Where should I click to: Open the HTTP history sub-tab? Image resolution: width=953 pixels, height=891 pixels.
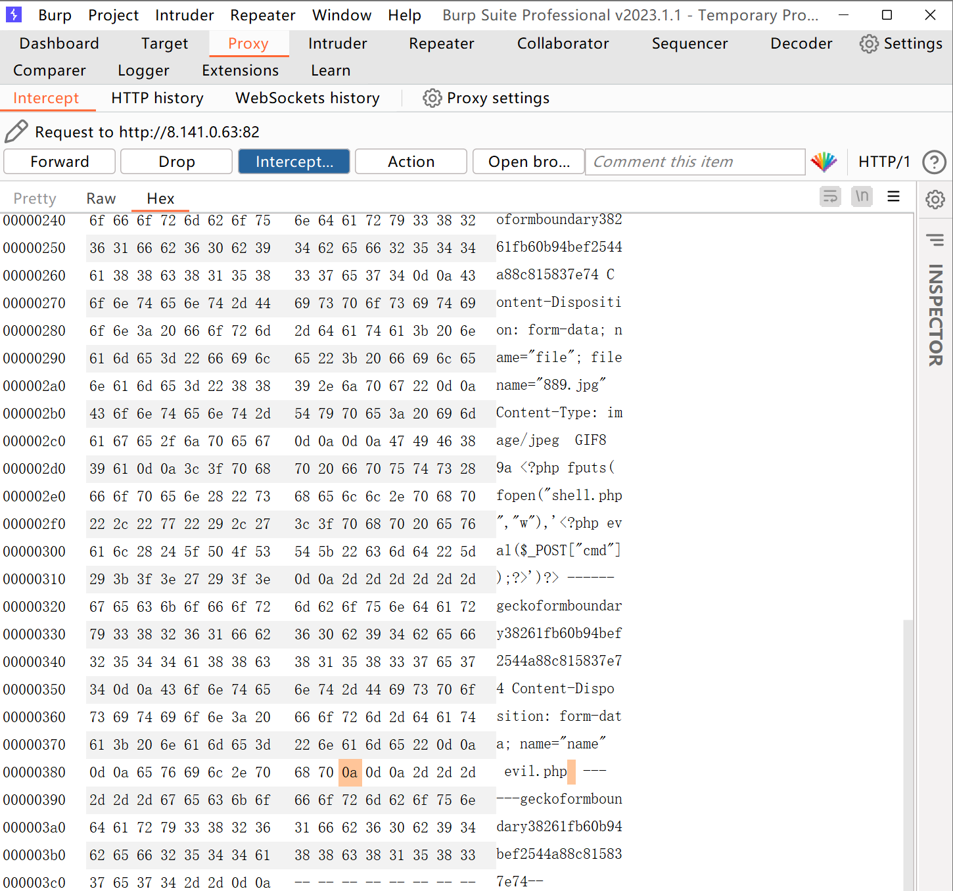tap(157, 98)
